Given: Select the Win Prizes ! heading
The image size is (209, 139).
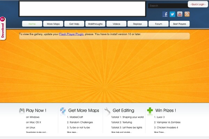Looking at the screenshot, I should (165, 111).
